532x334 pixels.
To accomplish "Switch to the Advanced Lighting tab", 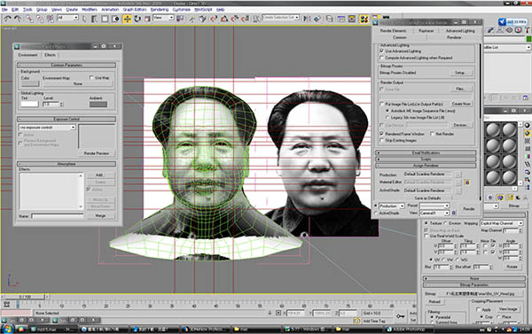I will pyautogui.click(x=460, y=30).
